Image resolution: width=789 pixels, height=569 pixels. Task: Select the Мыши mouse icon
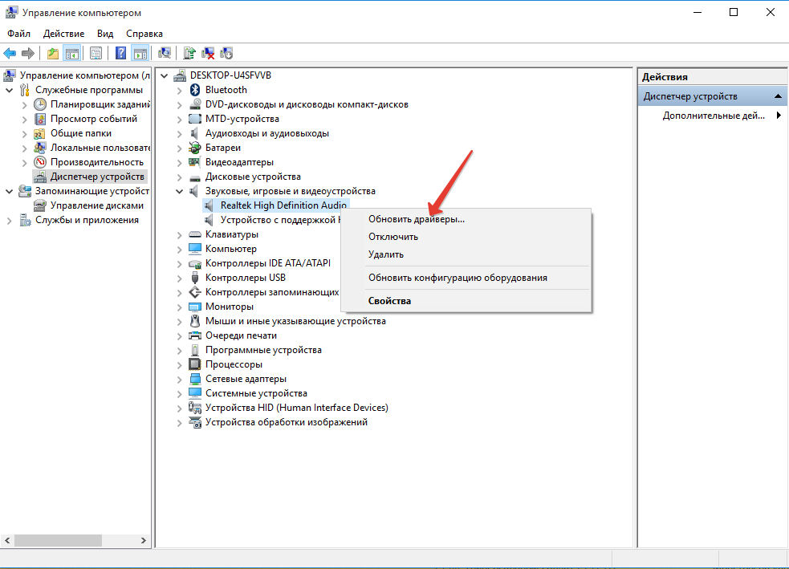tap(195, 321)
